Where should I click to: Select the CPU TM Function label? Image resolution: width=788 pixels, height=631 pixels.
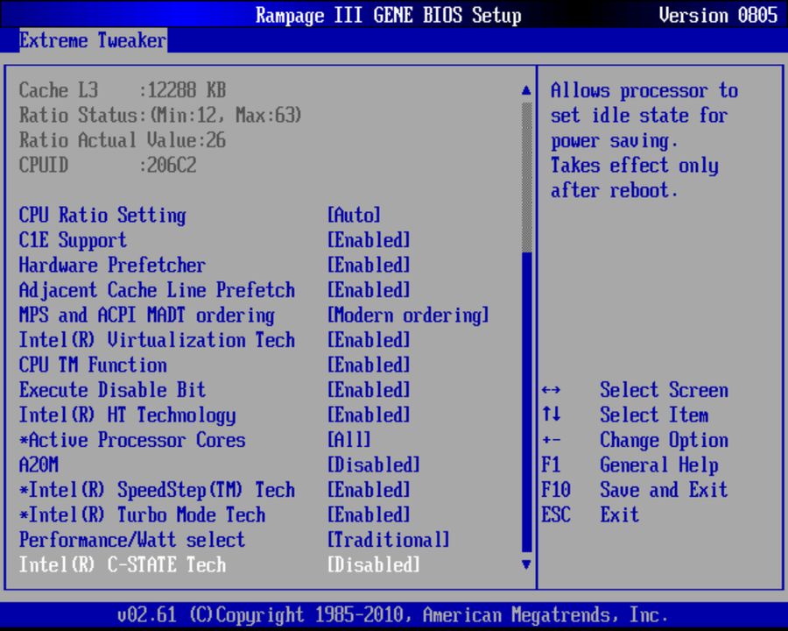tap(93, 365)
